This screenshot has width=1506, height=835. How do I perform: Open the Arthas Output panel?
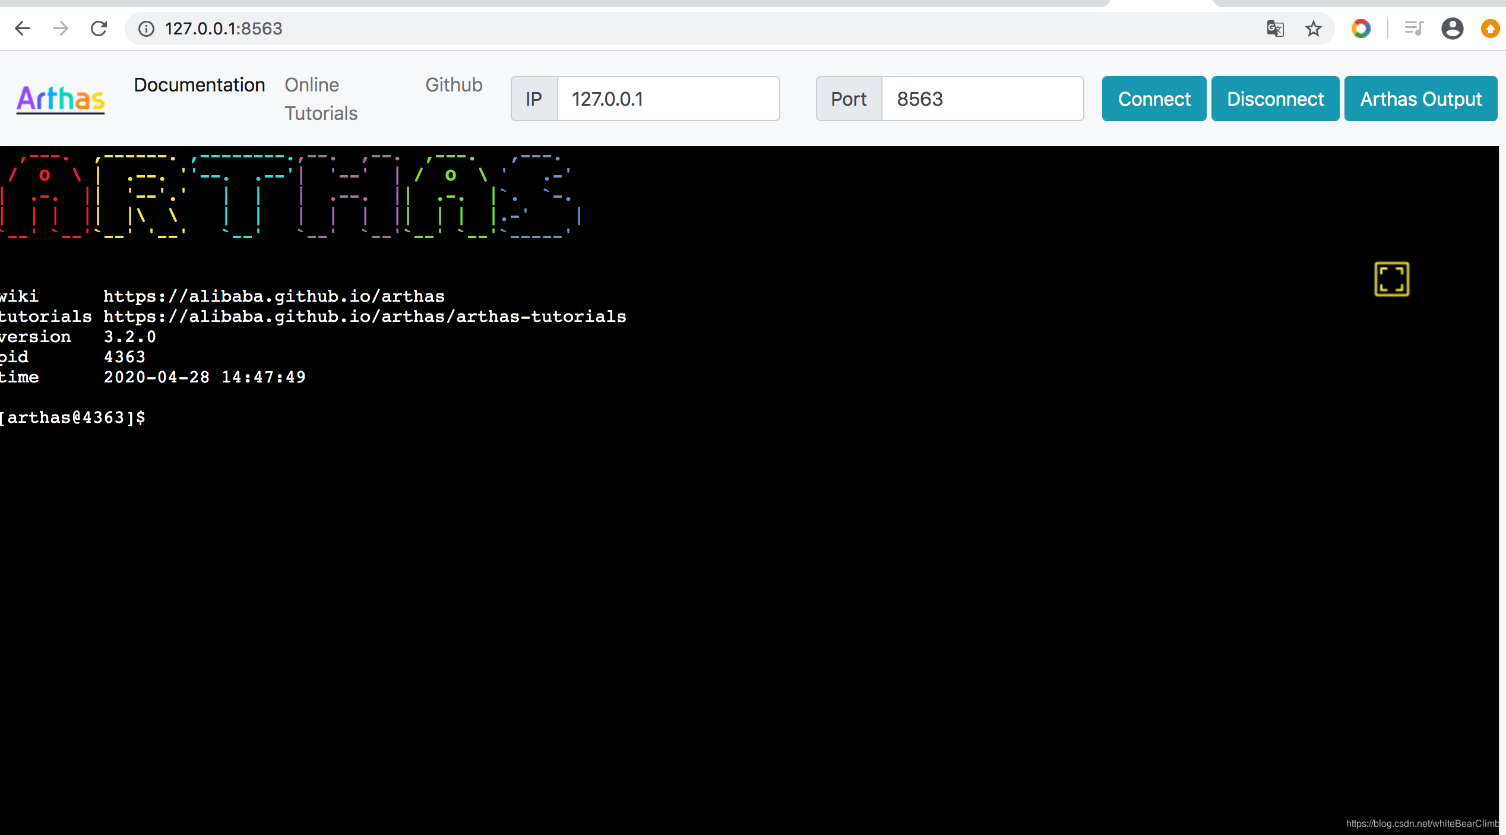click(1420, 99)
